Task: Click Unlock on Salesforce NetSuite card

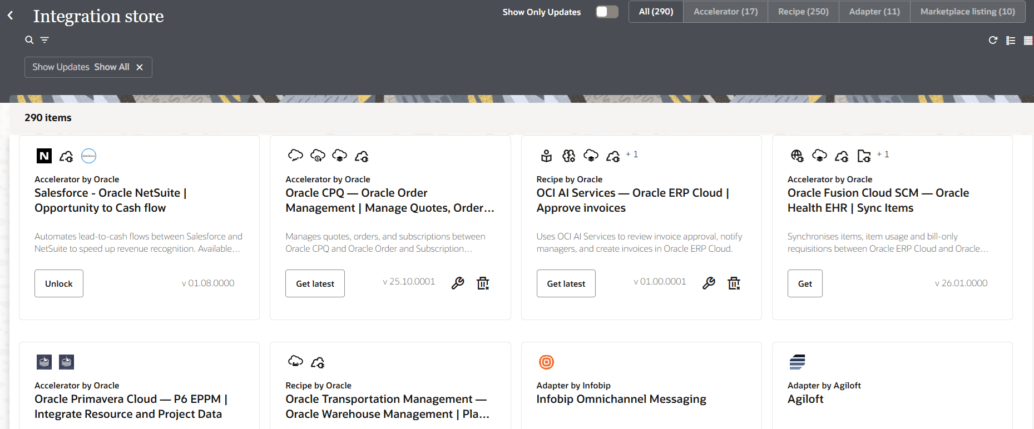Action: (59, 283)
